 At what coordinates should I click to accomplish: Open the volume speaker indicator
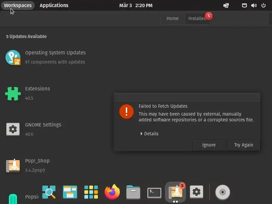point(254,5)
